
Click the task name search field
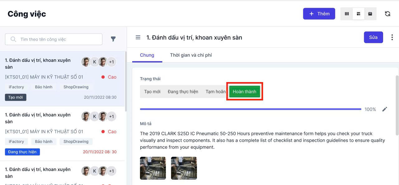click(x=58, y=39)
